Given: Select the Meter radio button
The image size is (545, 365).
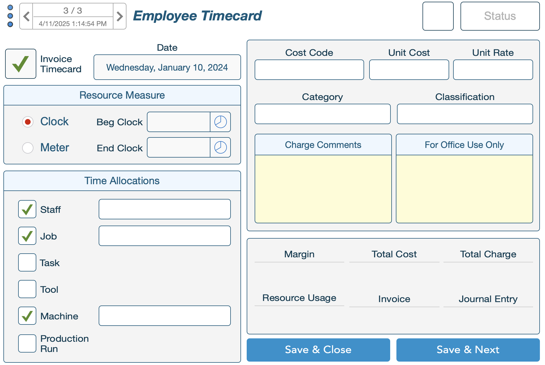Looking at the screenshot, I should 28,148.
